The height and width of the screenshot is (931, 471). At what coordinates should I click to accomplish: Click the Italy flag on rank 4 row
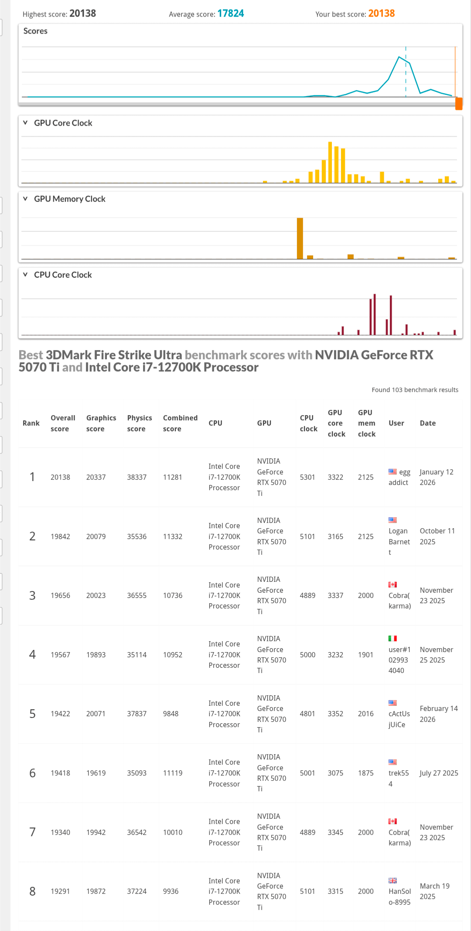(392, 638)
